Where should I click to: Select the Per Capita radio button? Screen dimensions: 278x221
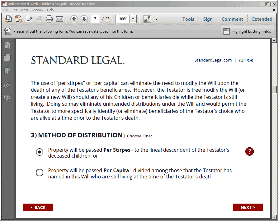click(x=39, y=172)
